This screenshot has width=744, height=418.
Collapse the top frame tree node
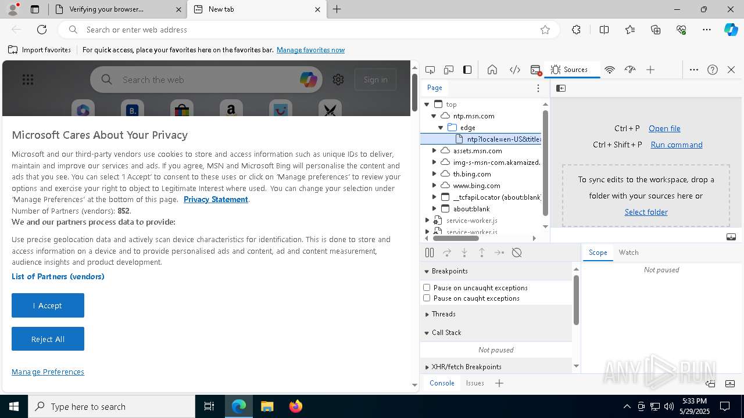427,105
